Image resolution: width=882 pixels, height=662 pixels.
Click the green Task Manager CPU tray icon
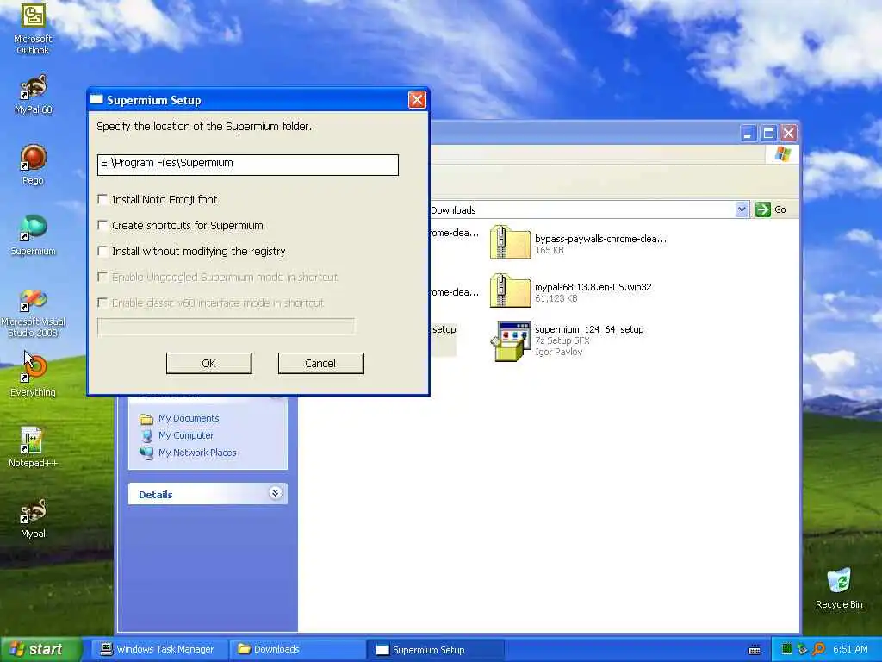pyautogui.click(x=787, y=649)
